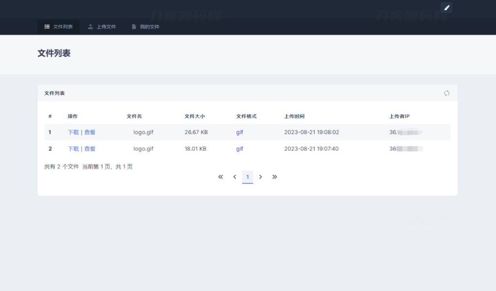Click 下载 for the 26.67 KB file
Screen dimensions: 496x291
73,132
